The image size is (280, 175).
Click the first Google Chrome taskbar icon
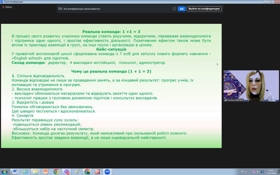(56, 171)
